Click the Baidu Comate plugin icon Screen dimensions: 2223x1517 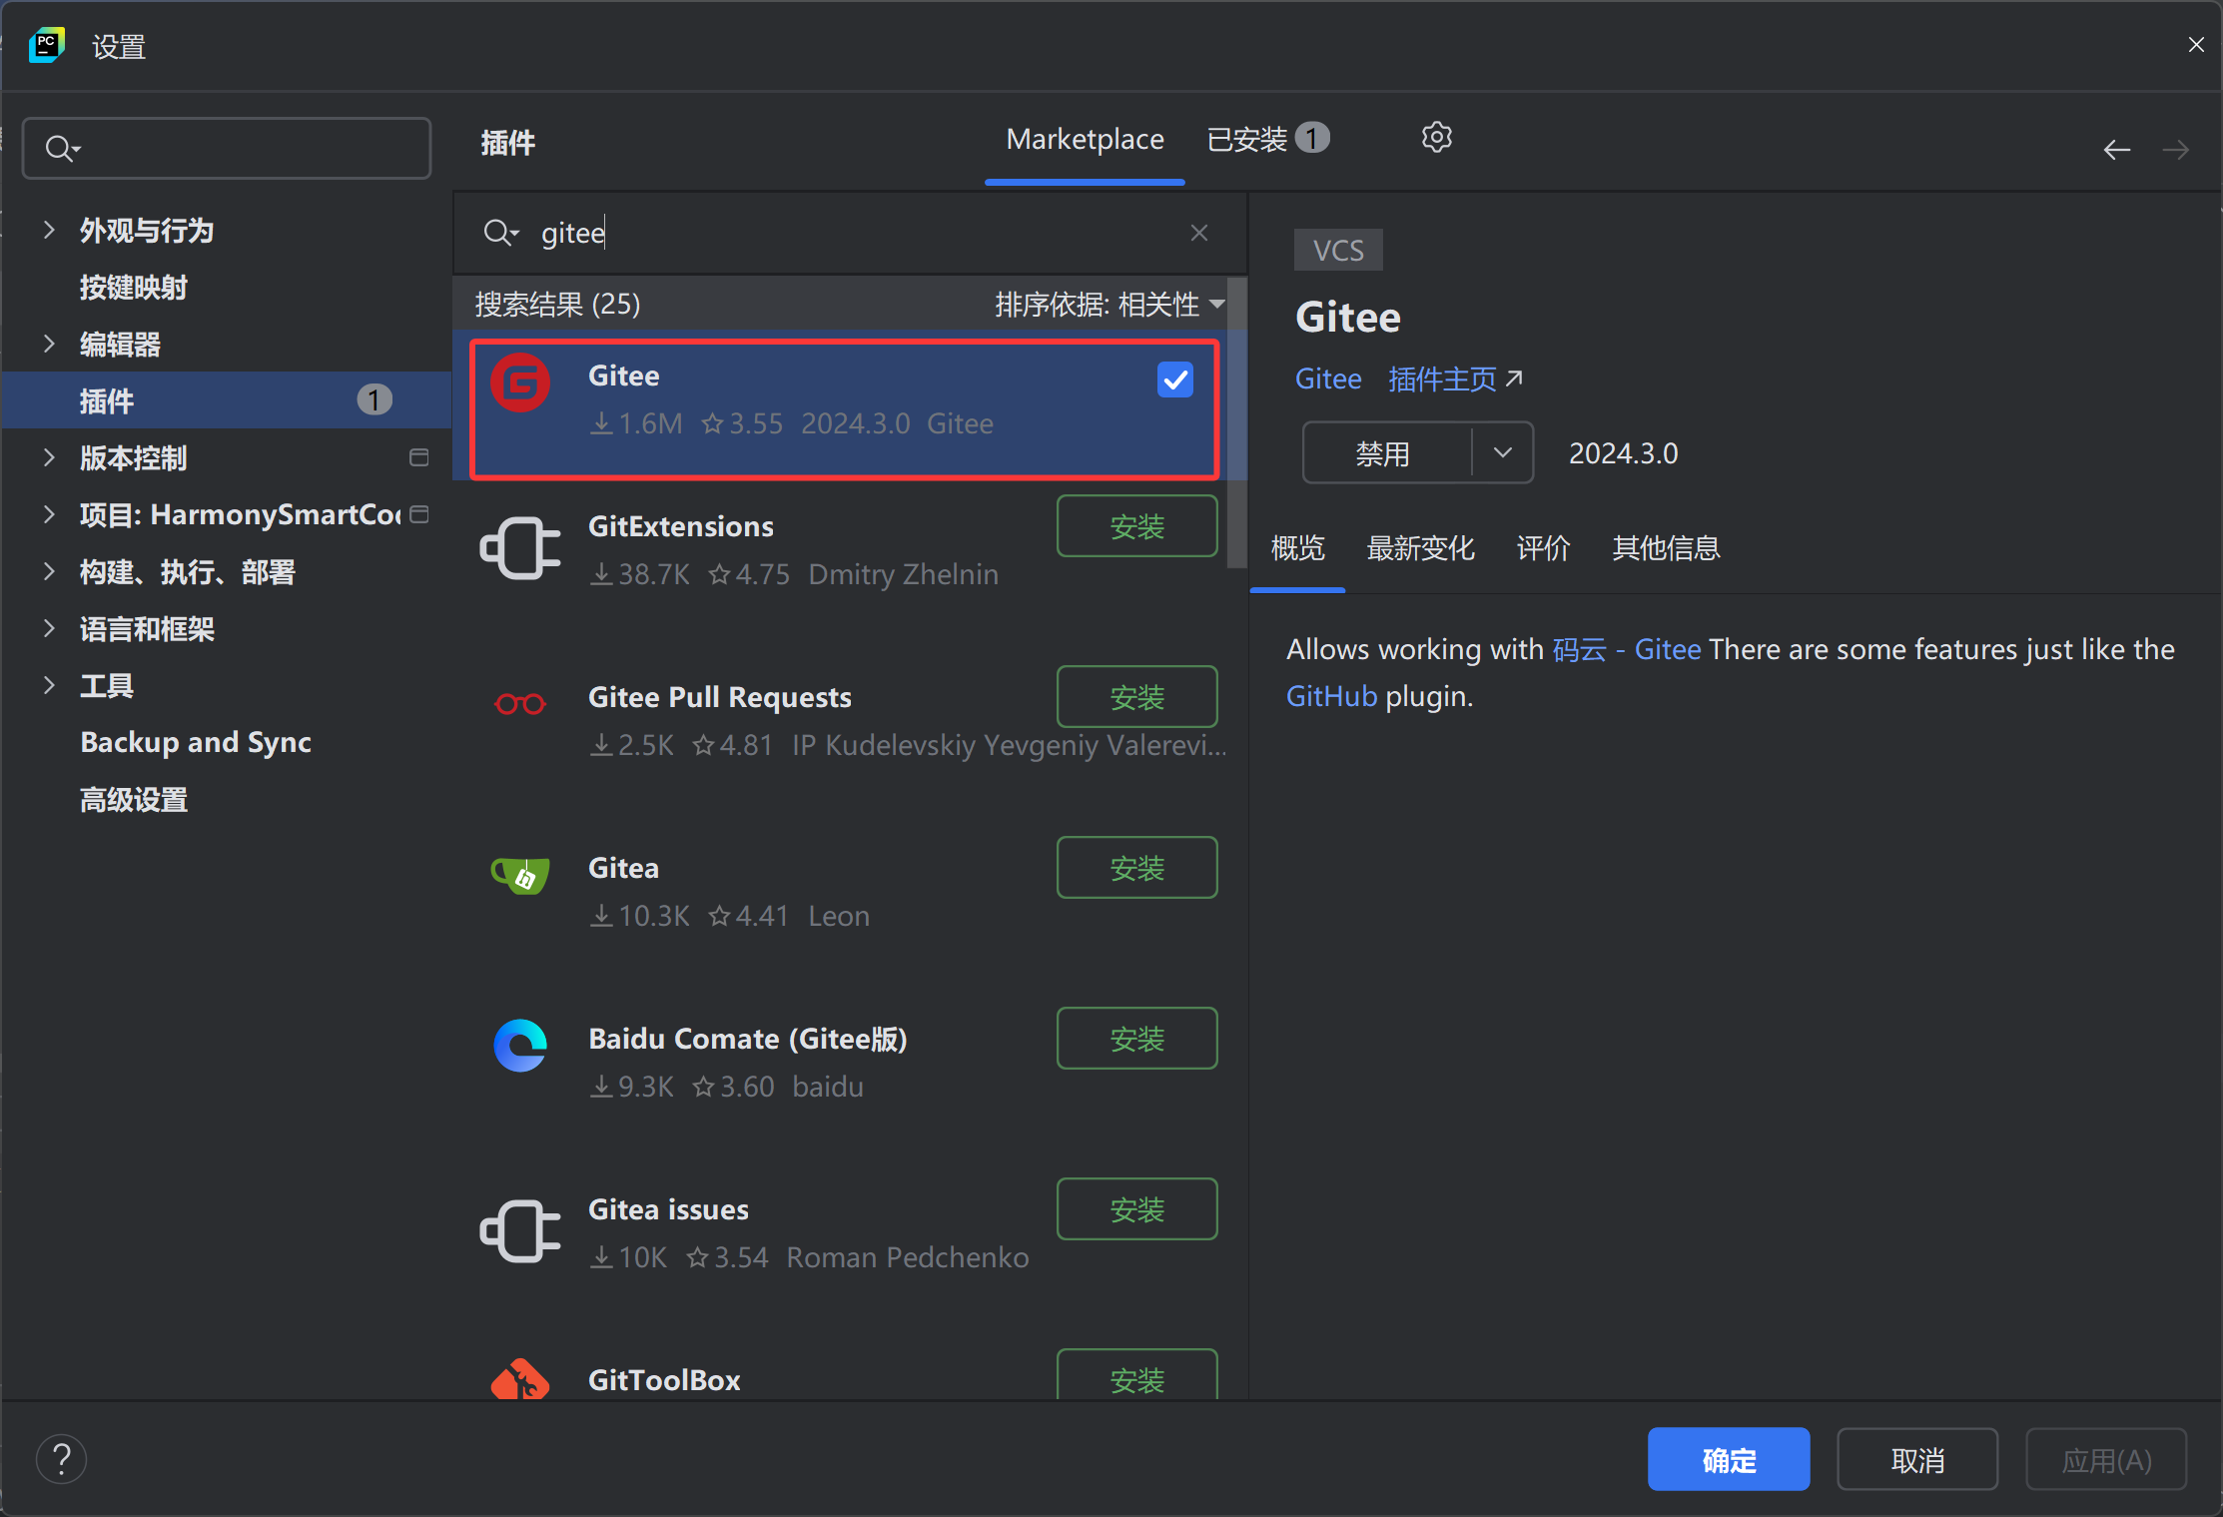coord(520,1046)
